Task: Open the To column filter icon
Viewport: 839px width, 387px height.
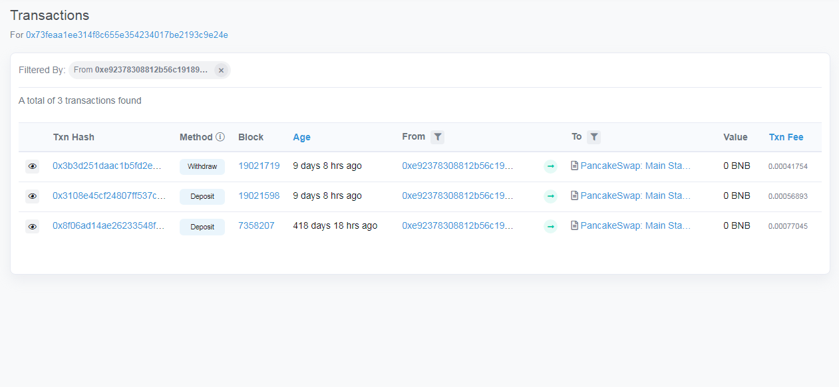Action: [x=593, y=137]
